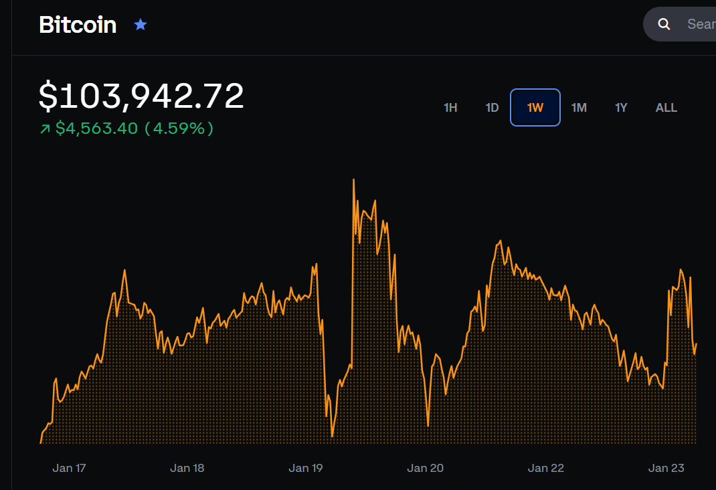Click the search magnifier icon

pos(664,24)
